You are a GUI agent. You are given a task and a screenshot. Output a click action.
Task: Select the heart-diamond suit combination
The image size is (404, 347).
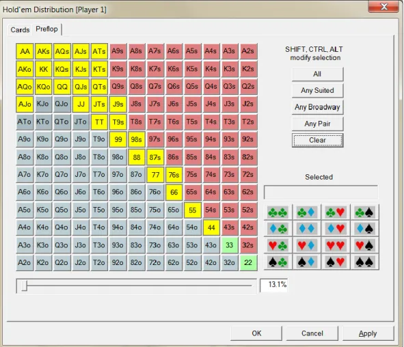pos(306,245)
